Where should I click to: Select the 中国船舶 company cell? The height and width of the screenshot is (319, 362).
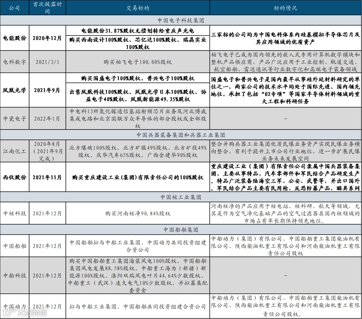coord(14,246)
